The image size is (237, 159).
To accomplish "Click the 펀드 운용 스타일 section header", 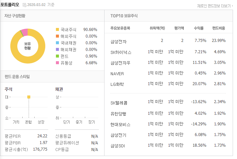I will click(17, 77).
